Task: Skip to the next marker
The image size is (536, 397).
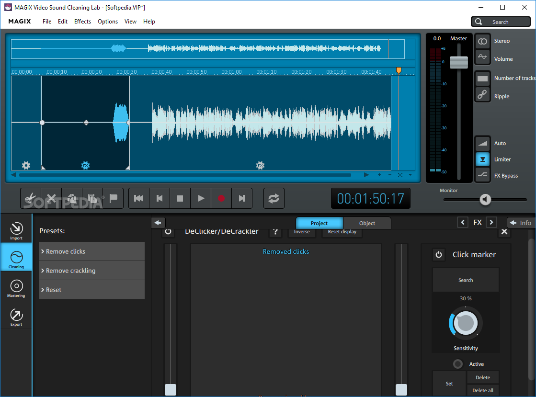Action: coord(242,198)
